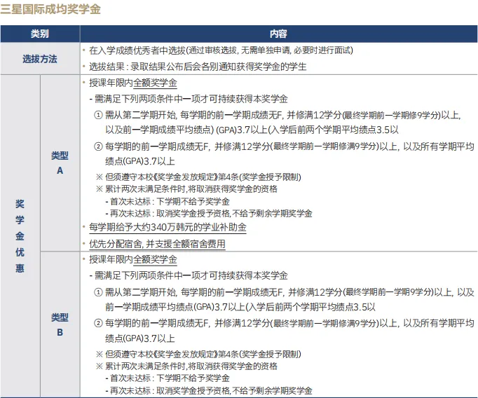This screenshot has height=398, width=478.
Task: Click 前一学期成绩平均绩点(GPA)3.7以上 line in 类型 B
Action: [x=240, y=307]
